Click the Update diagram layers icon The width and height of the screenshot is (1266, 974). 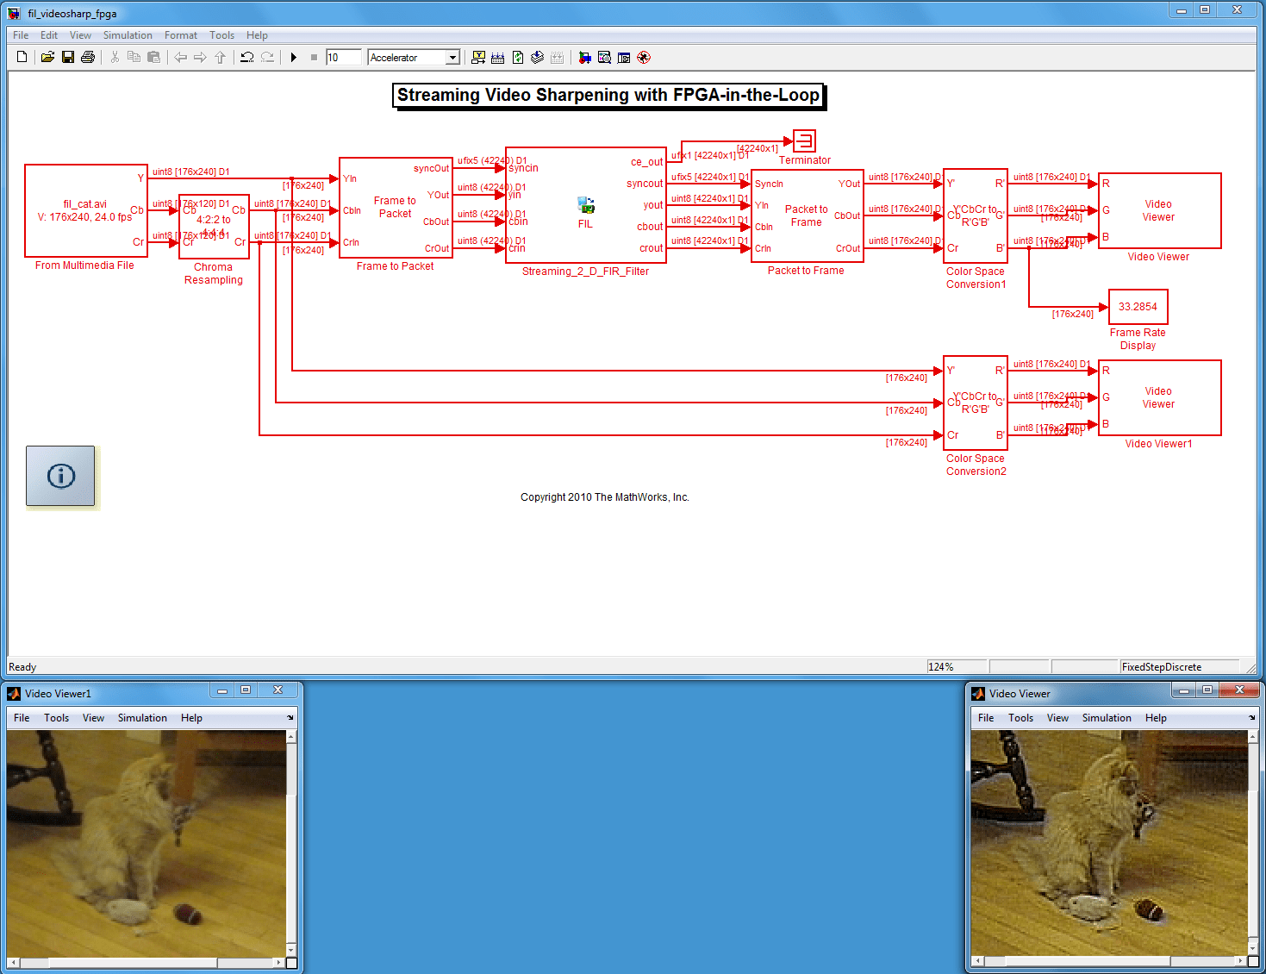coord(538,58)
